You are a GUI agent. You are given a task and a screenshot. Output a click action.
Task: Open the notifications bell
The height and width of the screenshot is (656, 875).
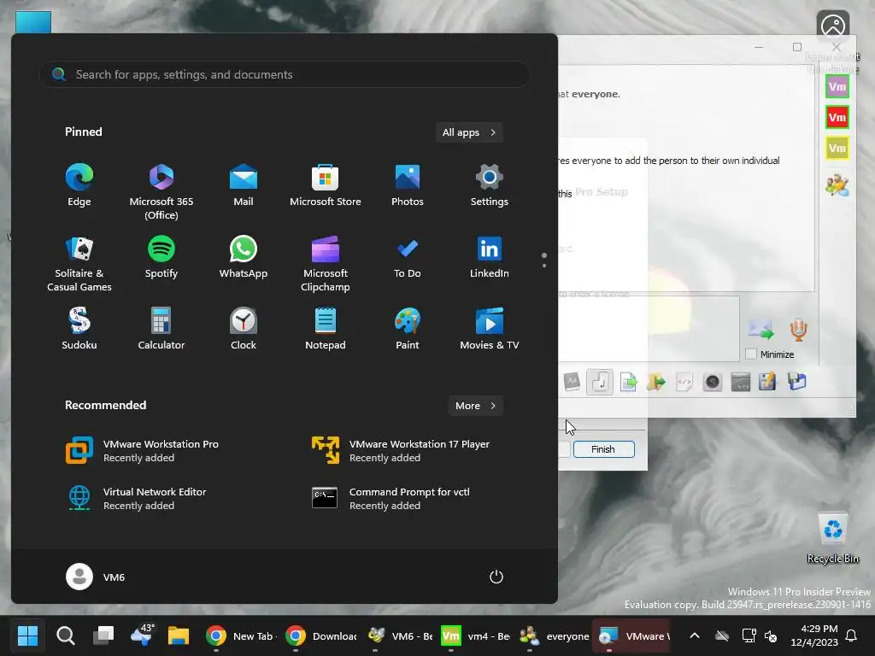[x=852, y=635]
